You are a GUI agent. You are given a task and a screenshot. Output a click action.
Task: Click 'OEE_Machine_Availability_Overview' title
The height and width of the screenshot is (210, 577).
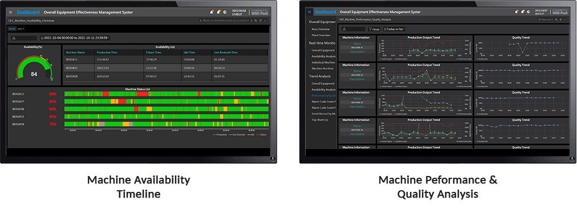coord(31,20)
